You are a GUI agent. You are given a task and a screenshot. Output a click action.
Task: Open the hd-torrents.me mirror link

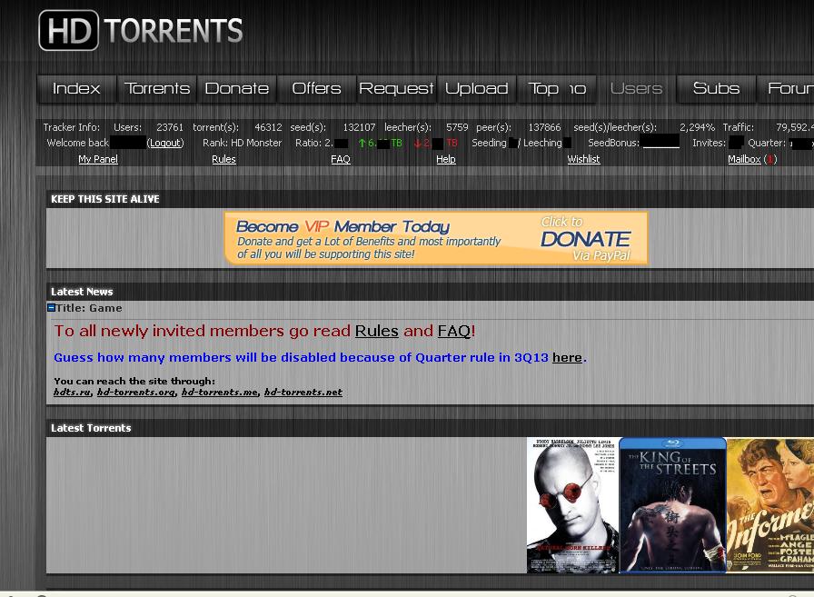(220, 392)
